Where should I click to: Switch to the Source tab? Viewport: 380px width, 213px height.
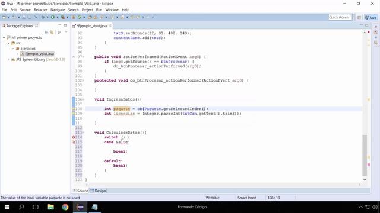coord(81,191)
